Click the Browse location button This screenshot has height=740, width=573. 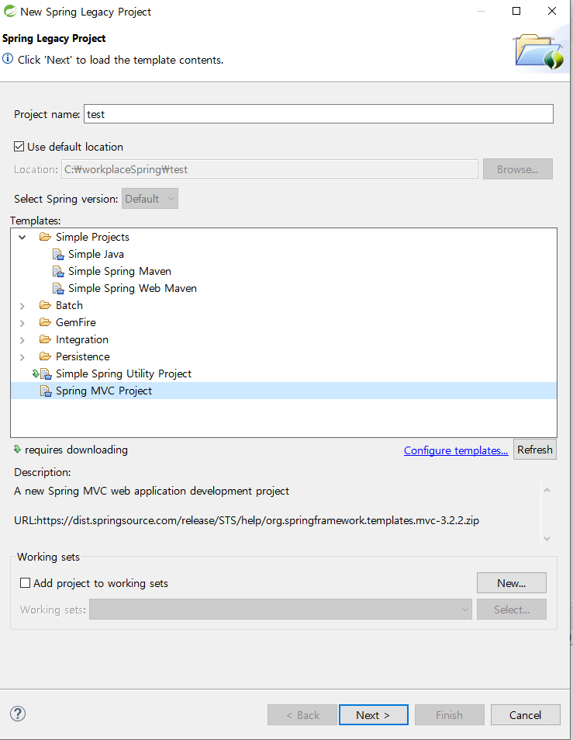click(x=518, y=169)
